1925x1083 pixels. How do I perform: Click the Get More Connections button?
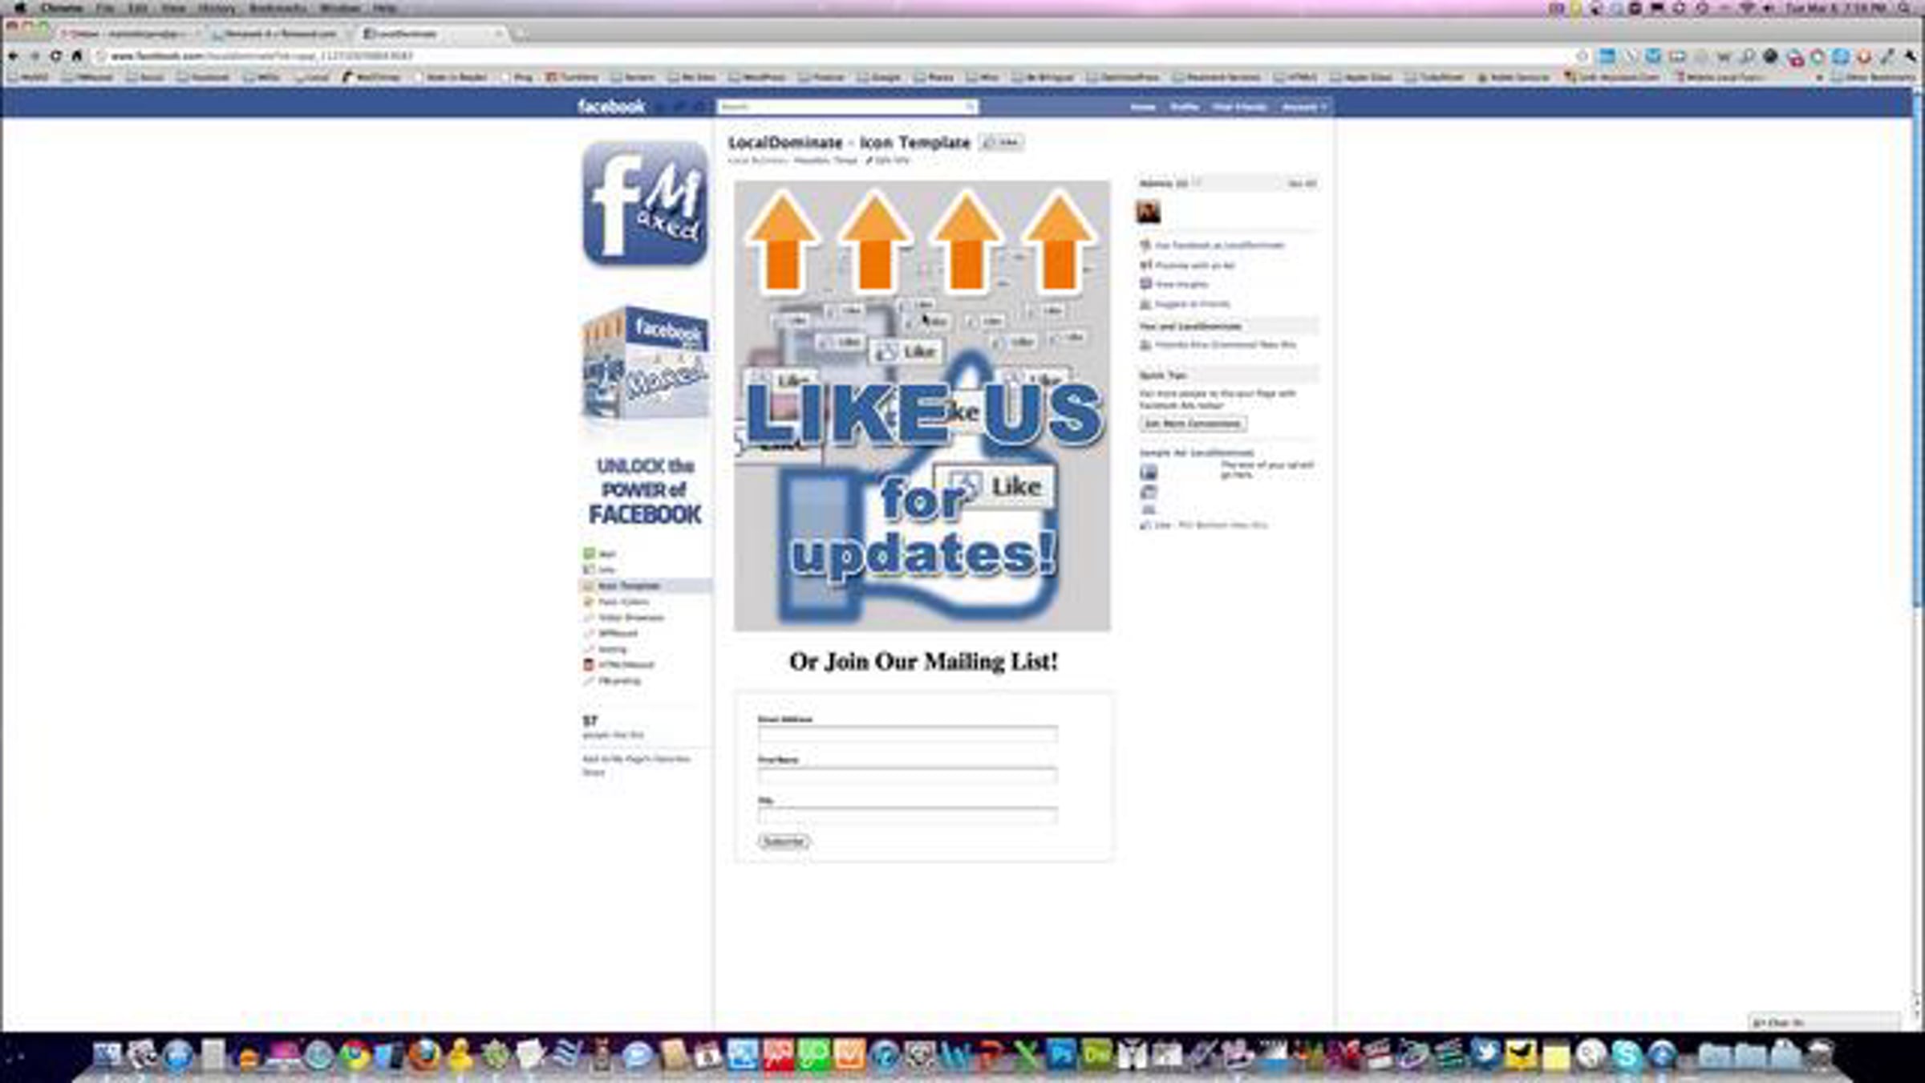coord(1193,424)
